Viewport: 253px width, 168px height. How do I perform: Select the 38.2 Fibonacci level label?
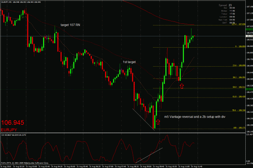(x=239, y=77)
